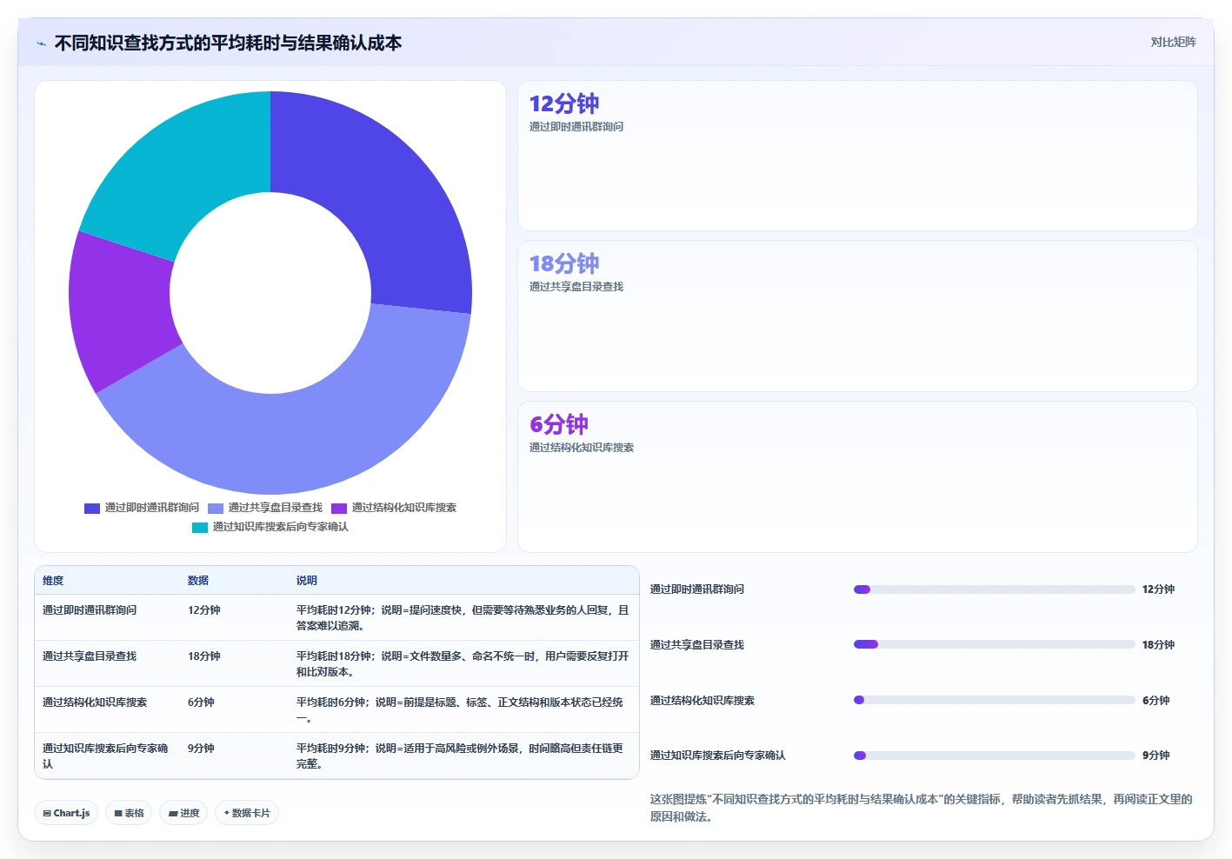1232x859 pixels.
Task: Click the 6分钟 value in the table
Action: (x=201, y=703)
